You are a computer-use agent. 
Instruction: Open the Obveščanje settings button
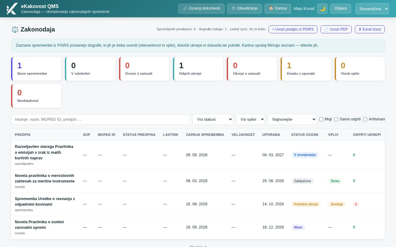(x=244, y=9)
